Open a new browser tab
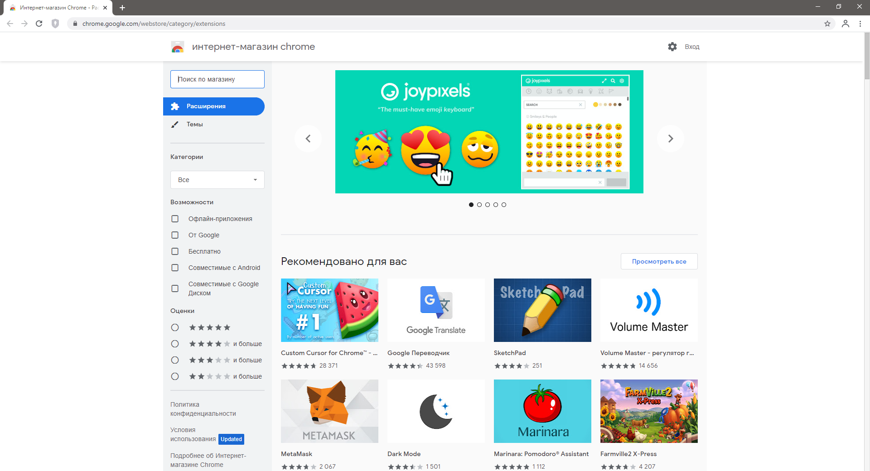870x471 pixels. tap(122, 8)
